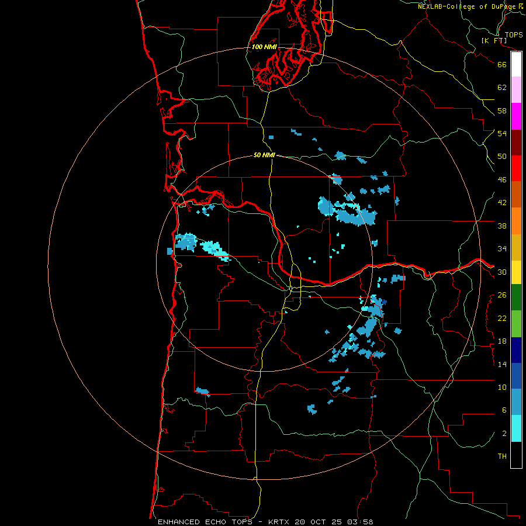Click the legend value "38"
The image size is (526, 526).
(502, 226)
